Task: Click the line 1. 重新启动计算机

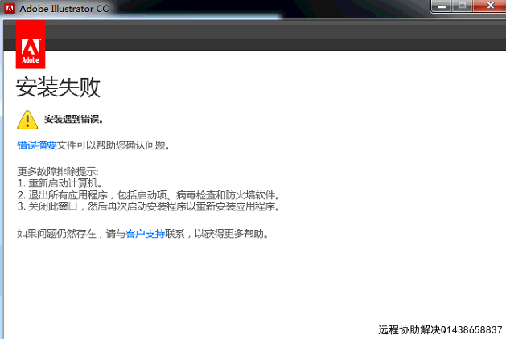Action: click(x=60, y=183)
